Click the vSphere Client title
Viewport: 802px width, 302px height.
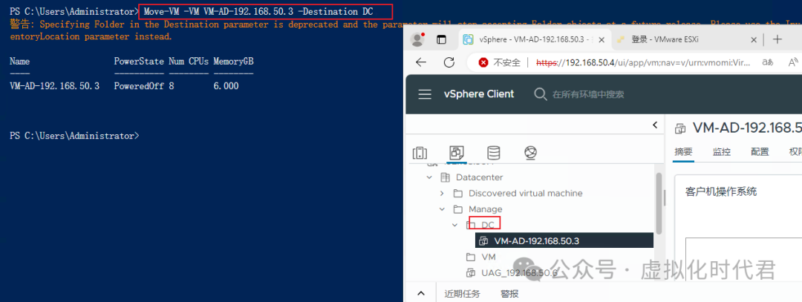coord(479,94)
